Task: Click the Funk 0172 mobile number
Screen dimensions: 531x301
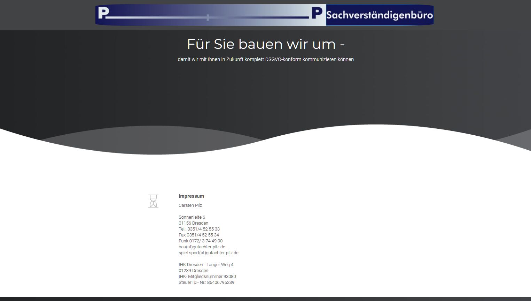Action: (x=201, y=241)
